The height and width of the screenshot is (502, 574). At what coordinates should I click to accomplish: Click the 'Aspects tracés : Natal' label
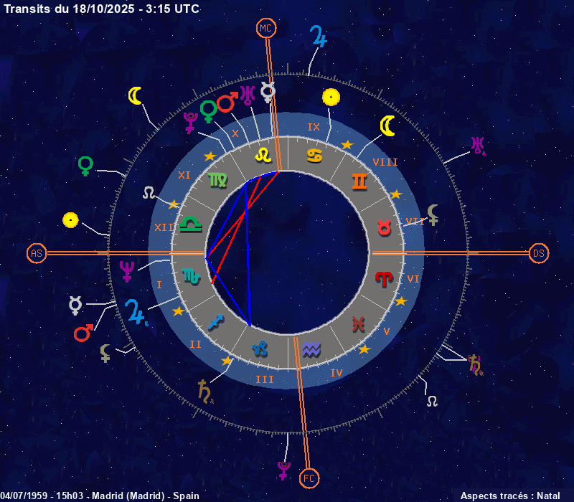click(x=509, y=496)
